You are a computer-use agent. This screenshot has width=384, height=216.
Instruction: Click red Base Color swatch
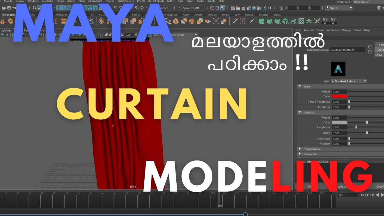[339, 96]
